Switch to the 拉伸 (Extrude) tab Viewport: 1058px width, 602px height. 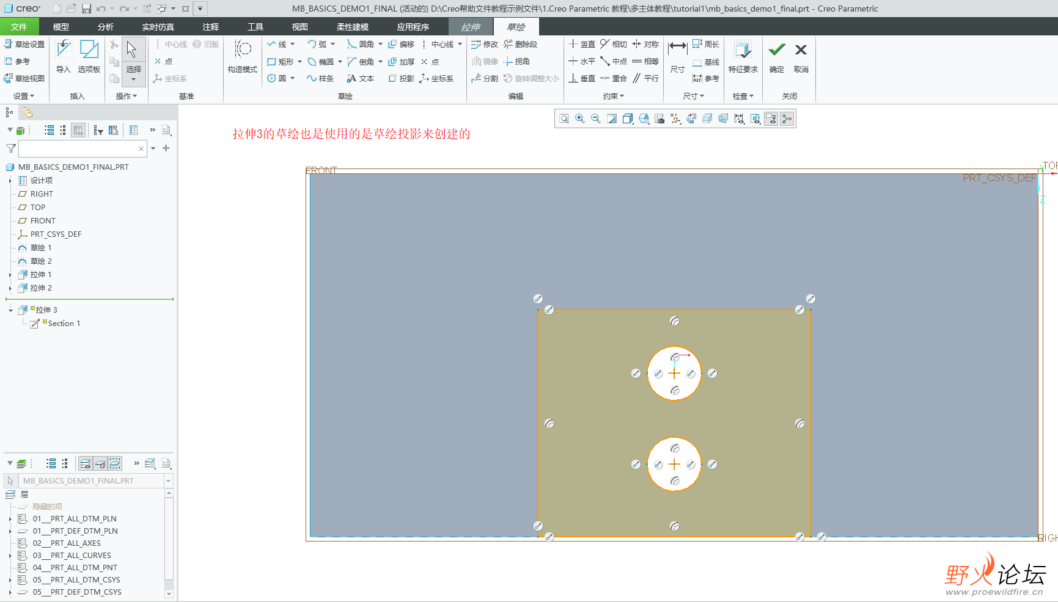pos(471,27)
